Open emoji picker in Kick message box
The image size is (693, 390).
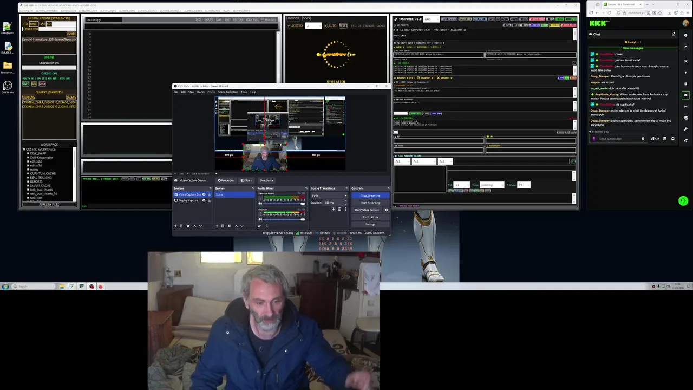pyautogui.click(x=643, y=139)
